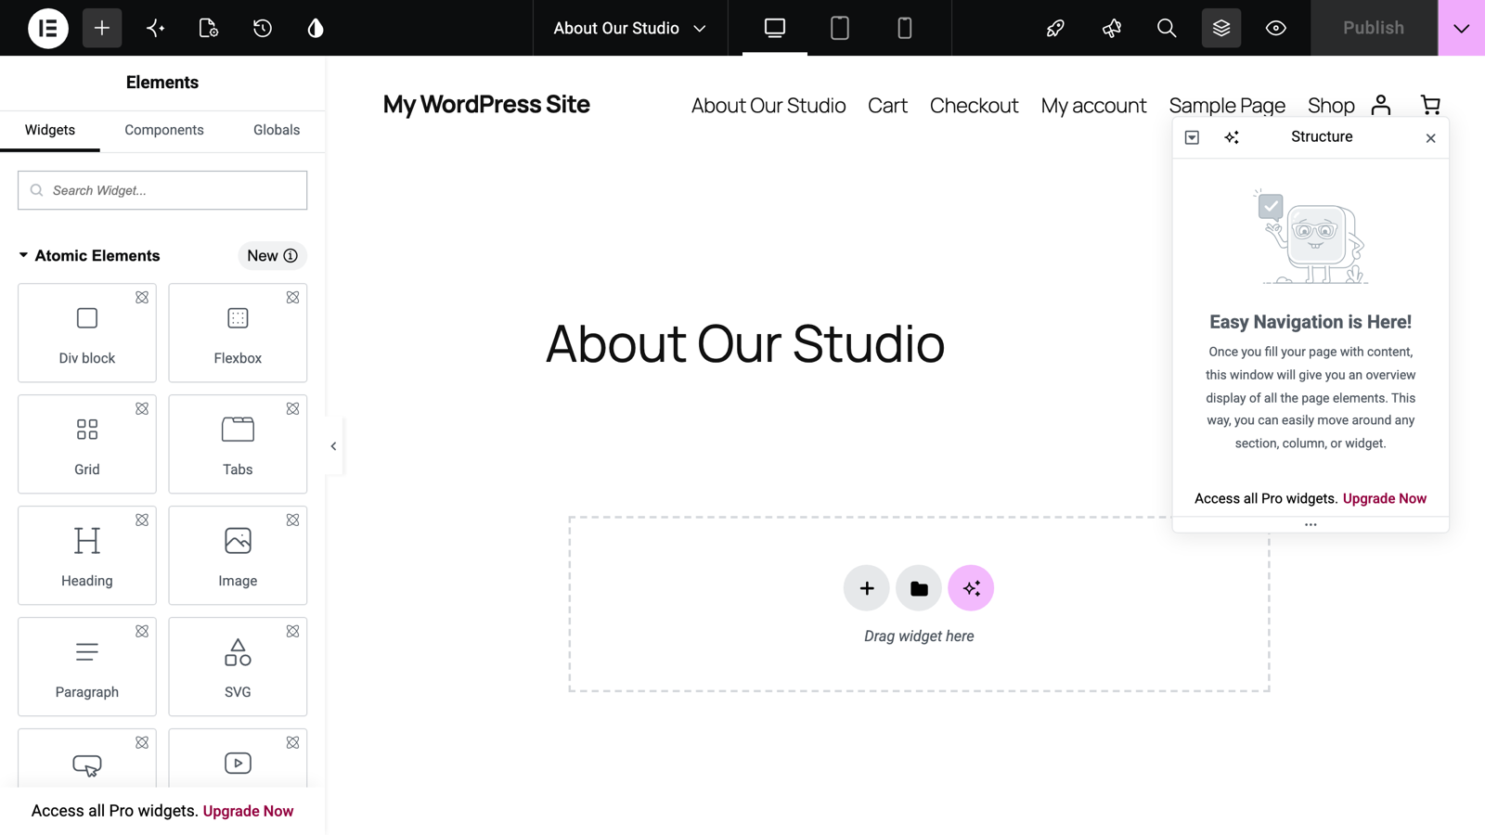Select the Heading widget

point(87,556)
